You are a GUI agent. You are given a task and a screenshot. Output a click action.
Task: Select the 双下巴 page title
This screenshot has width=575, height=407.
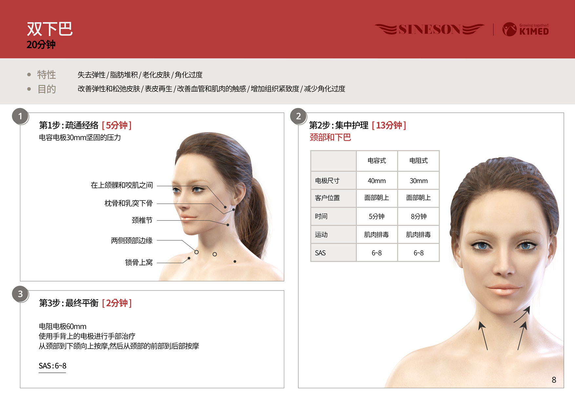pos(50,29)
